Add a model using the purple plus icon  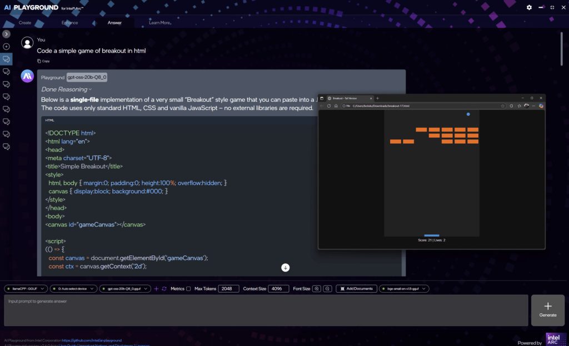[x=156, y=289]
